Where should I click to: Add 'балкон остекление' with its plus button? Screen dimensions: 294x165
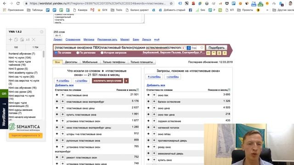[154, 102]
